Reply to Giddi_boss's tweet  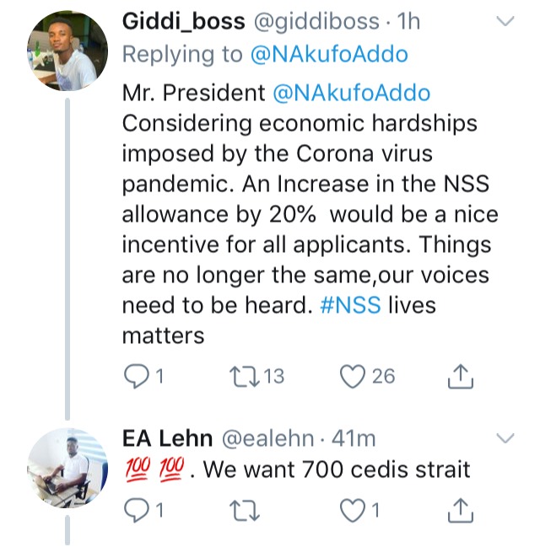[136, 377]
